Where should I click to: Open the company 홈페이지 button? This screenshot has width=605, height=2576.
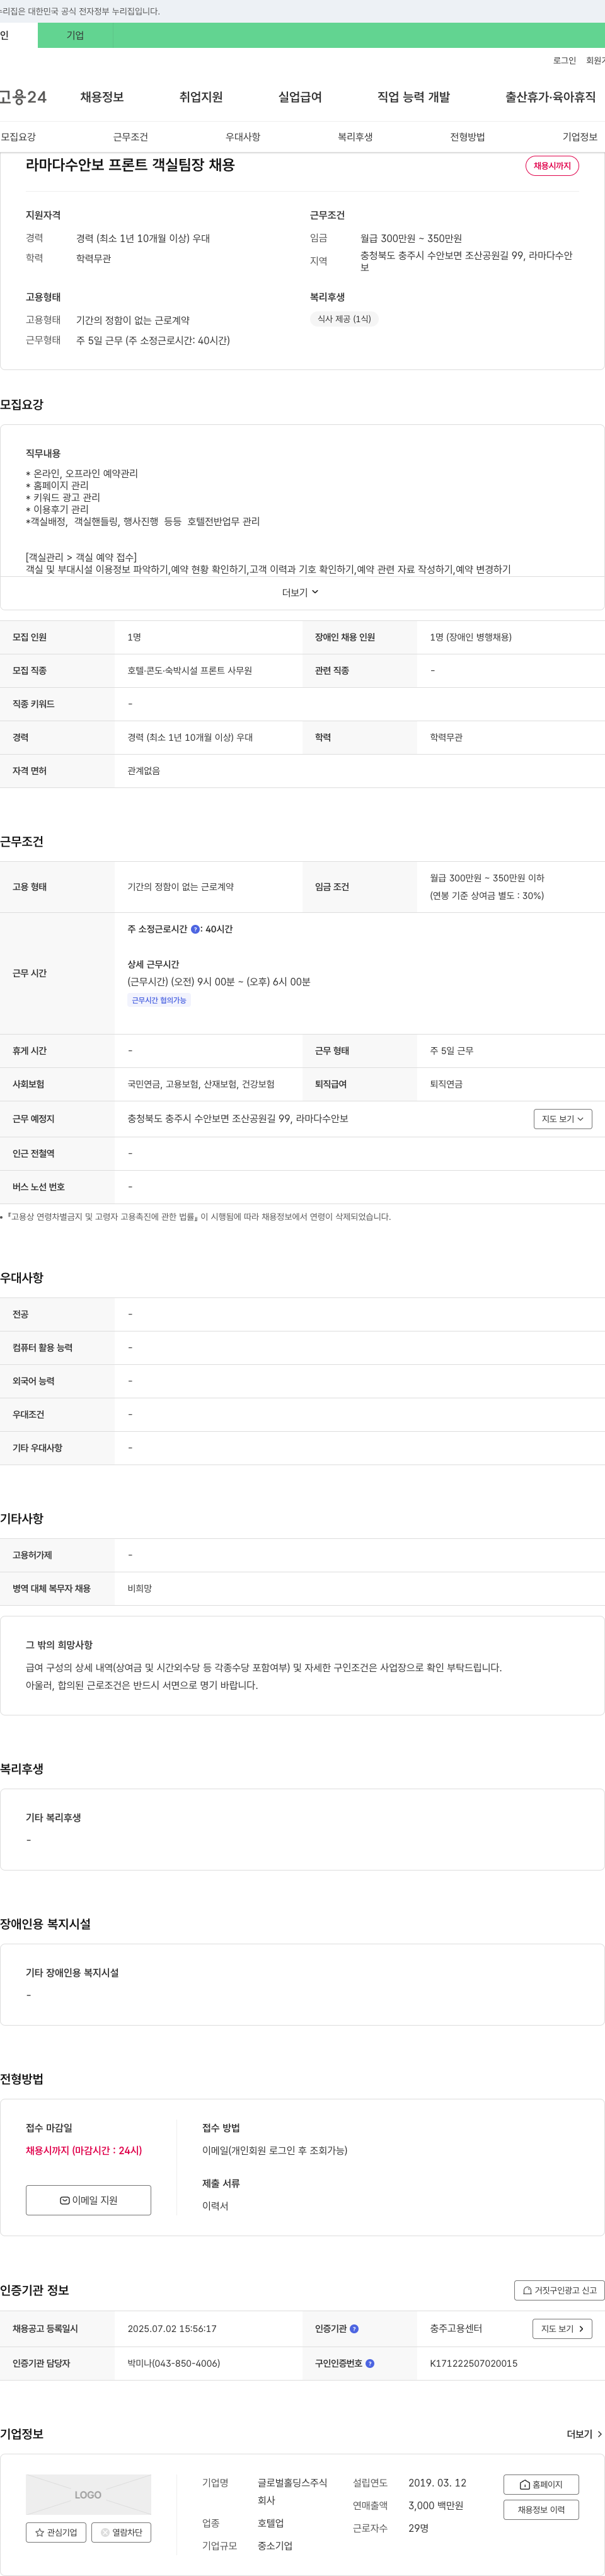(541, 2484)
